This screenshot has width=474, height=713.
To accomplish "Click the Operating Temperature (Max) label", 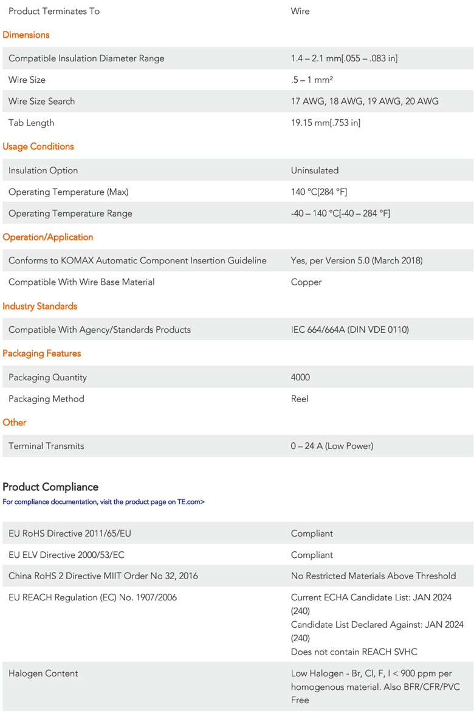I will point(69,192).
